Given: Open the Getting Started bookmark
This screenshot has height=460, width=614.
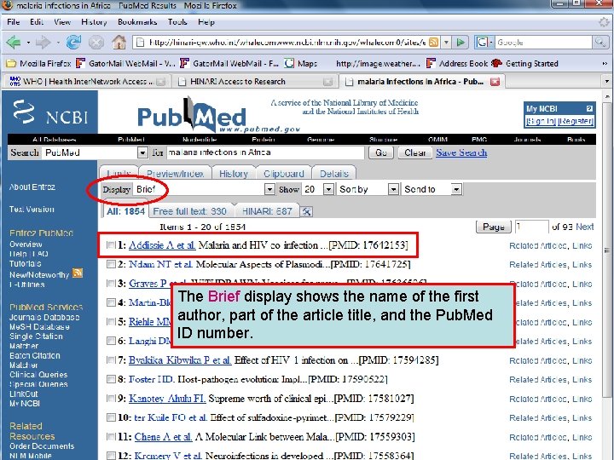Looking at the screenshot, I should (524, 63).
